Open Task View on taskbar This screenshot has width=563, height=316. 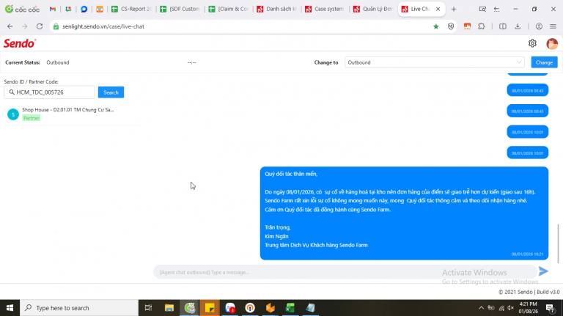point(148,308)
